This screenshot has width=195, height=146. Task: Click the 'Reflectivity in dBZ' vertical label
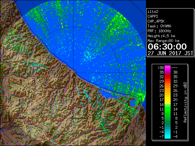pyautogui.click(x=185, y=102)
